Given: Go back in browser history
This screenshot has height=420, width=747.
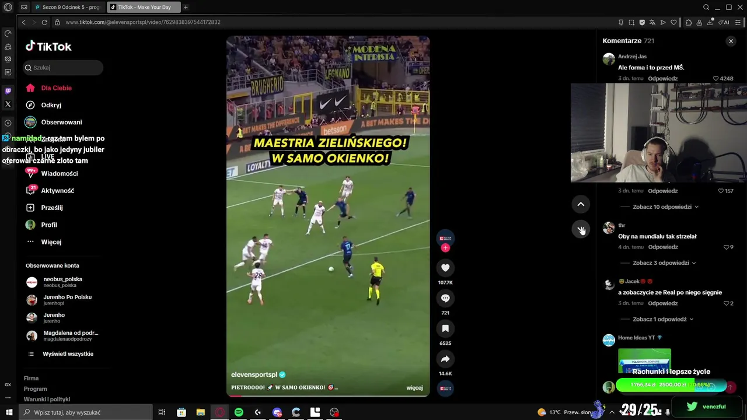Looking at the screenshot, I should (23, 22).
